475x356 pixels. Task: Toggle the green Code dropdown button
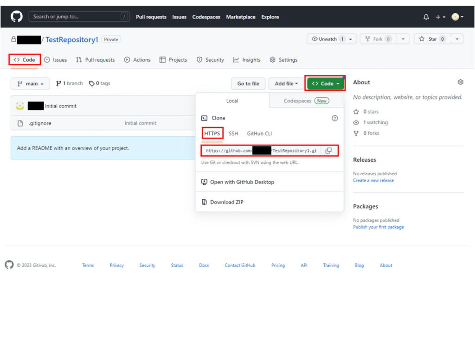coord(325,83)
